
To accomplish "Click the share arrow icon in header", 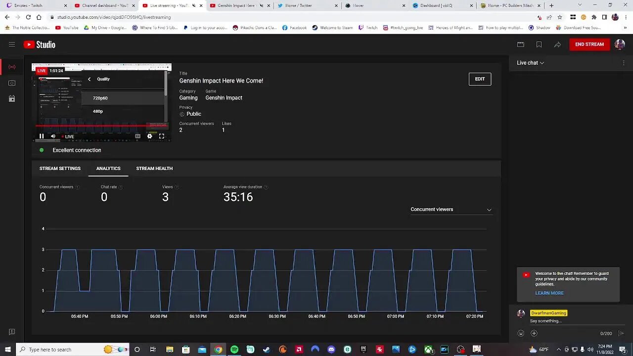I will click(557, 44).
